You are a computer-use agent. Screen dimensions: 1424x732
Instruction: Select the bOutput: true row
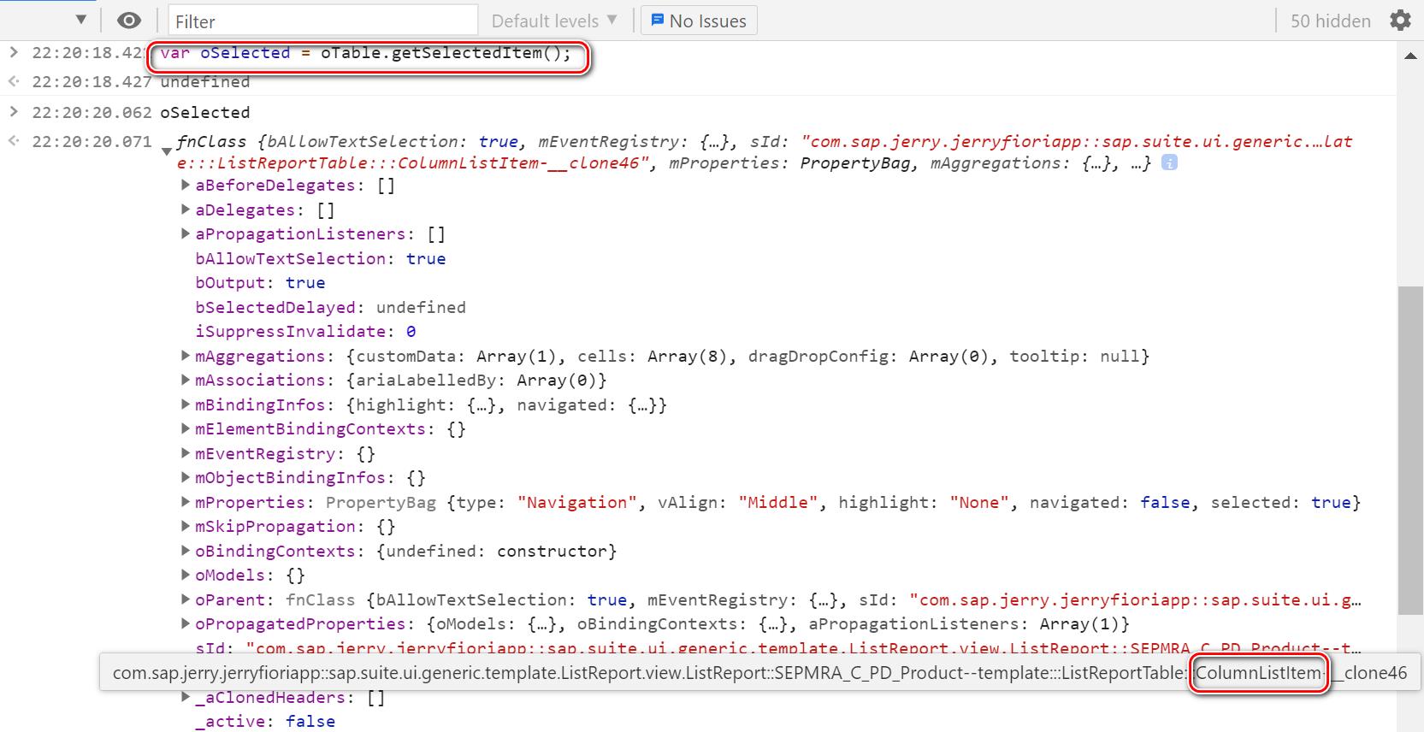coord(260,282)
